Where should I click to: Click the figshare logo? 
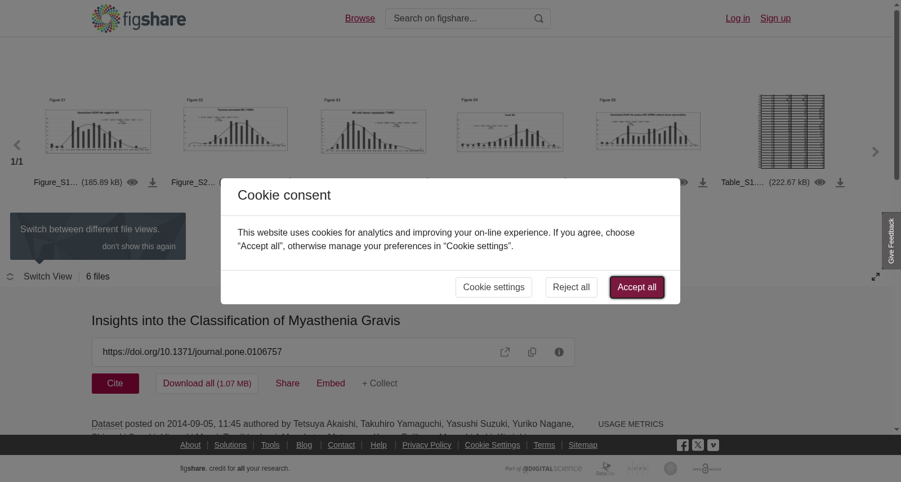139,19
